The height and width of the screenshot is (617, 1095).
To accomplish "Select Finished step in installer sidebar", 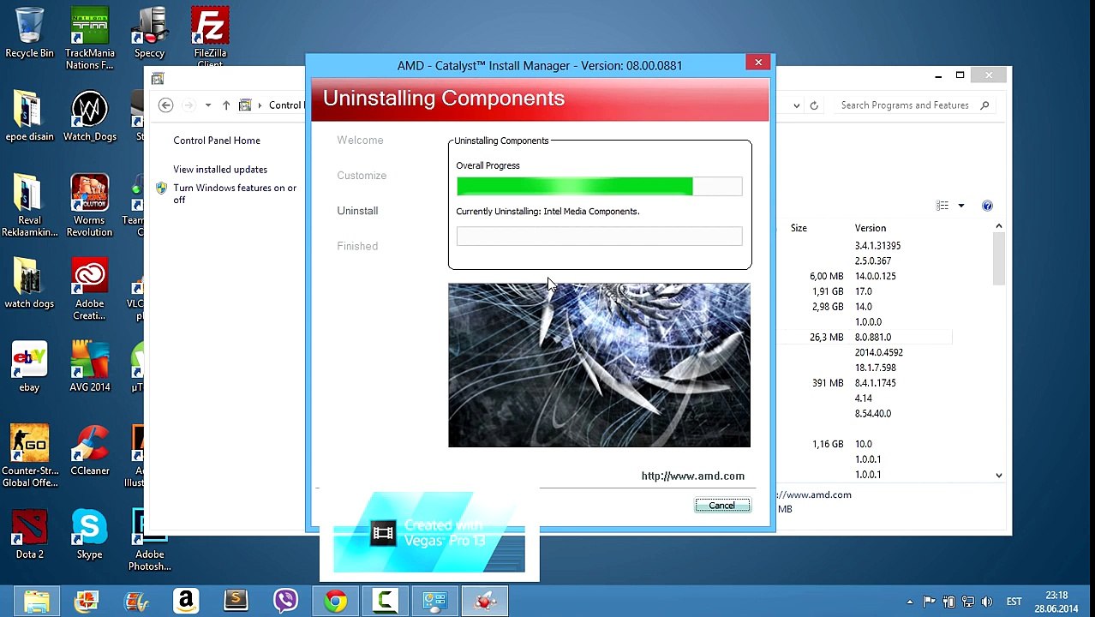I will (x=357, y=246).
